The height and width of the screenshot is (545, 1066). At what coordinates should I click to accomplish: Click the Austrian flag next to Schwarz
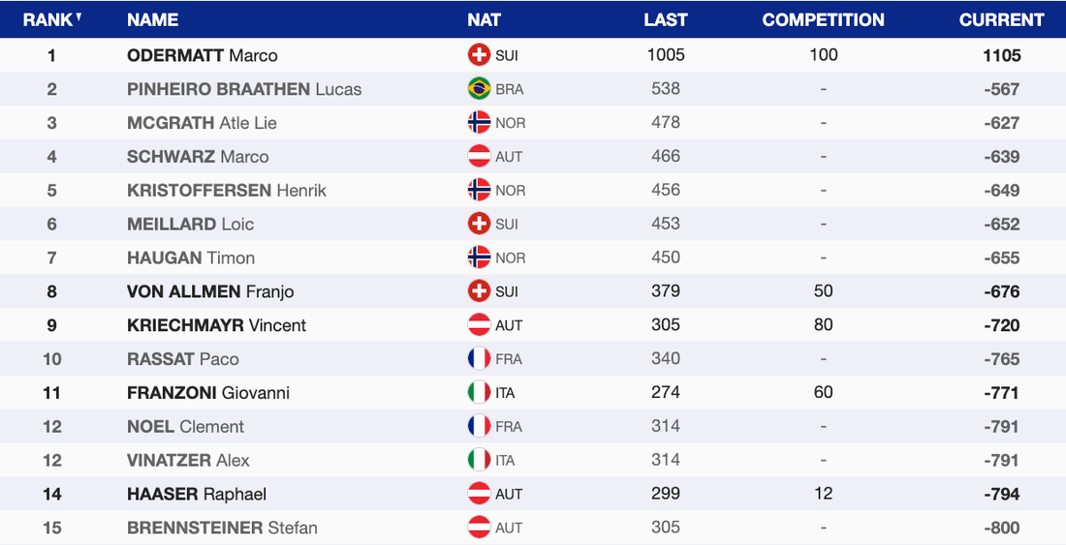479,157
